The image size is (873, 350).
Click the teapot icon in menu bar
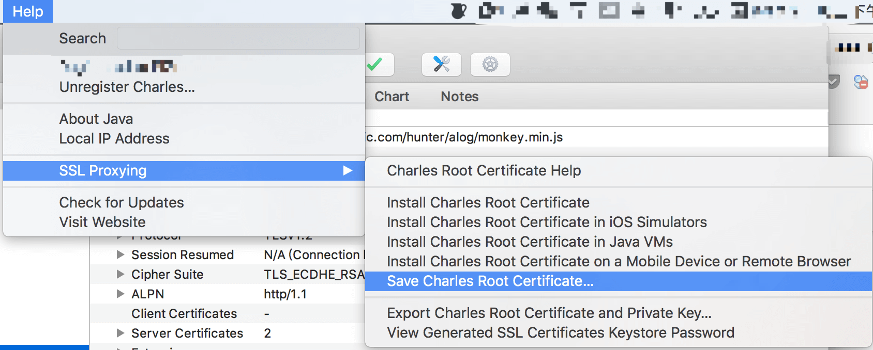pos(458,11)
